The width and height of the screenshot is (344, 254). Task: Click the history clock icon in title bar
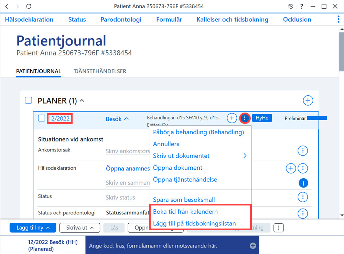291,6
